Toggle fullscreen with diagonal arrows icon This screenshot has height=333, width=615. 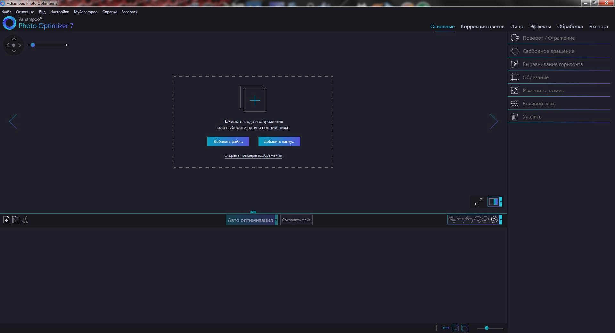479,202
